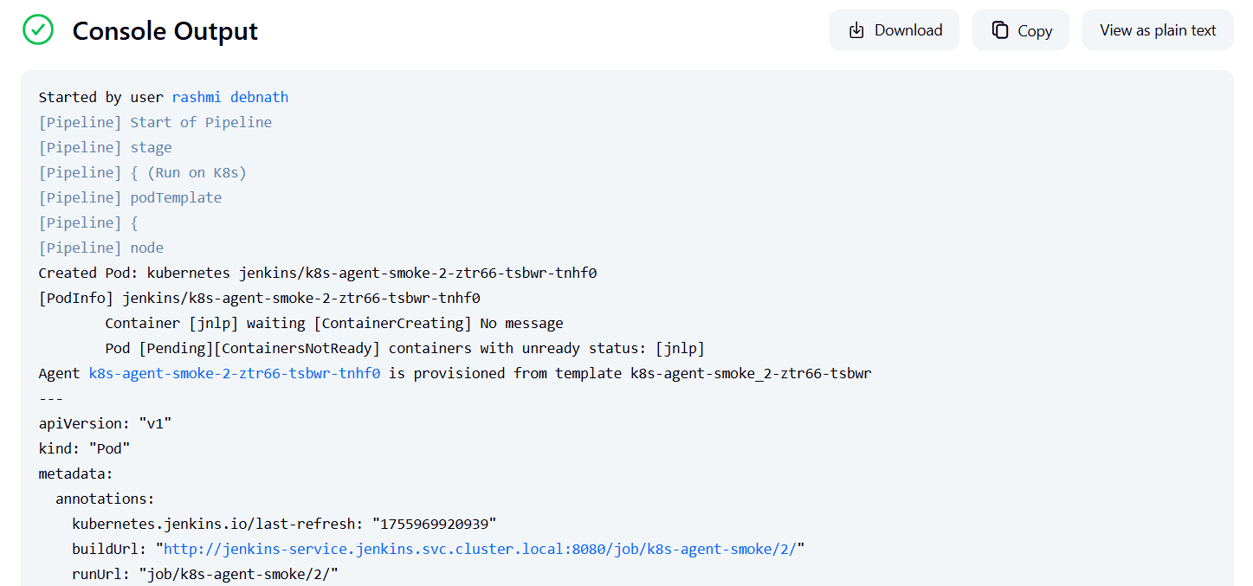Click the green build success checkmark icon
The width and height of the screenshot is (1253, 586).
coord(37,29)
